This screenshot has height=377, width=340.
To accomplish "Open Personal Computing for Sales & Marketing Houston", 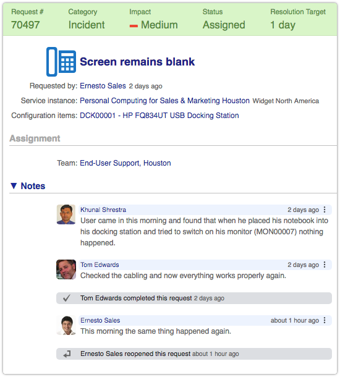I will click(164, 101).
